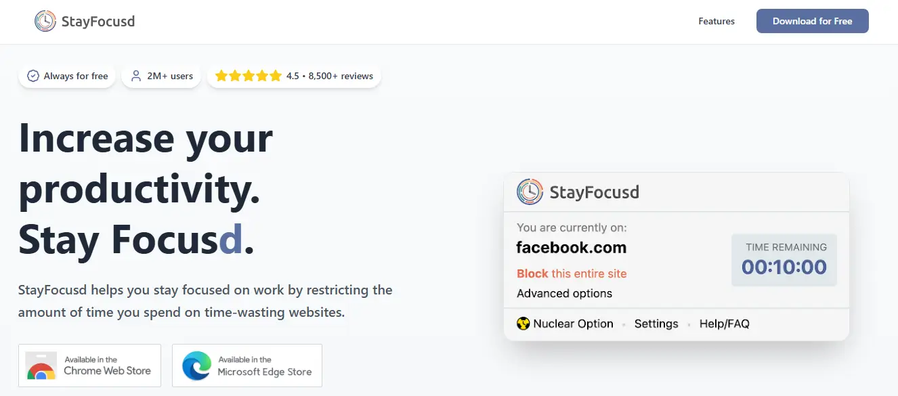
Task: Click the checkmark icon beside Always for free
Action: pos(33,76)
